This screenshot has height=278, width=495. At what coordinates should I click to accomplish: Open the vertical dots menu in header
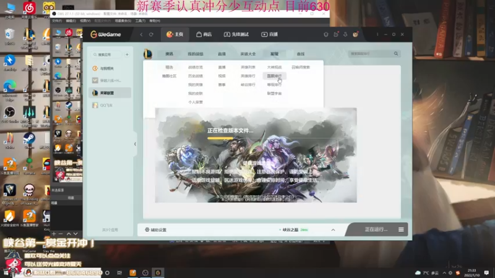click(x=377, y=35)
